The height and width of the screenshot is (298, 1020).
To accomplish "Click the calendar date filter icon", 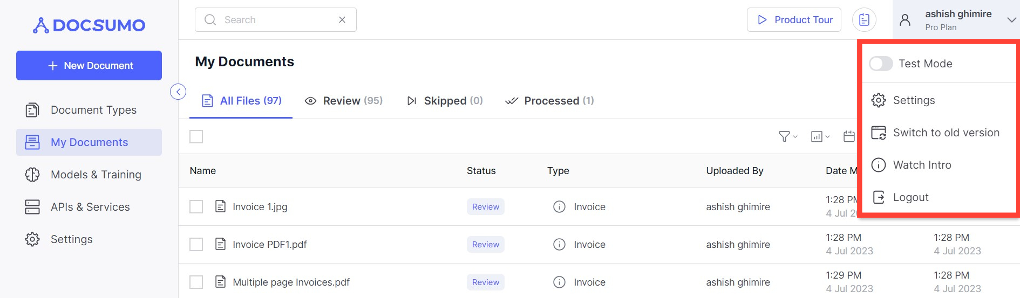I will pyautogui.click(x=849, y=136).
